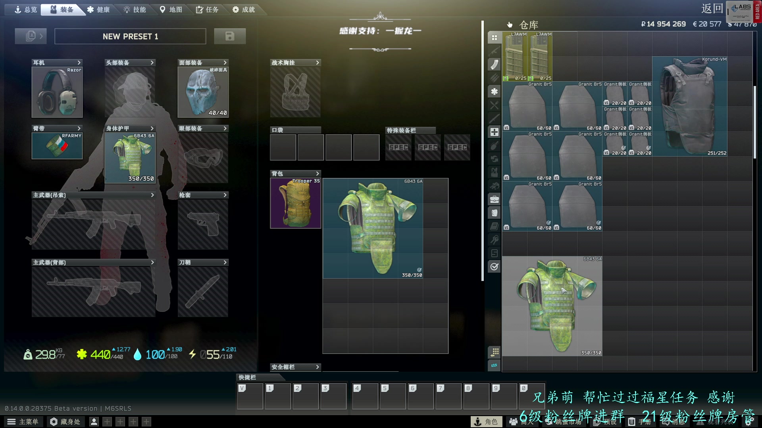Click the empty holster pistol slot
Screen dimensions: 762x428
point(203,224)
